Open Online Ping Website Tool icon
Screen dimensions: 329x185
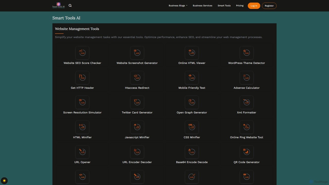tap(246, 127)
